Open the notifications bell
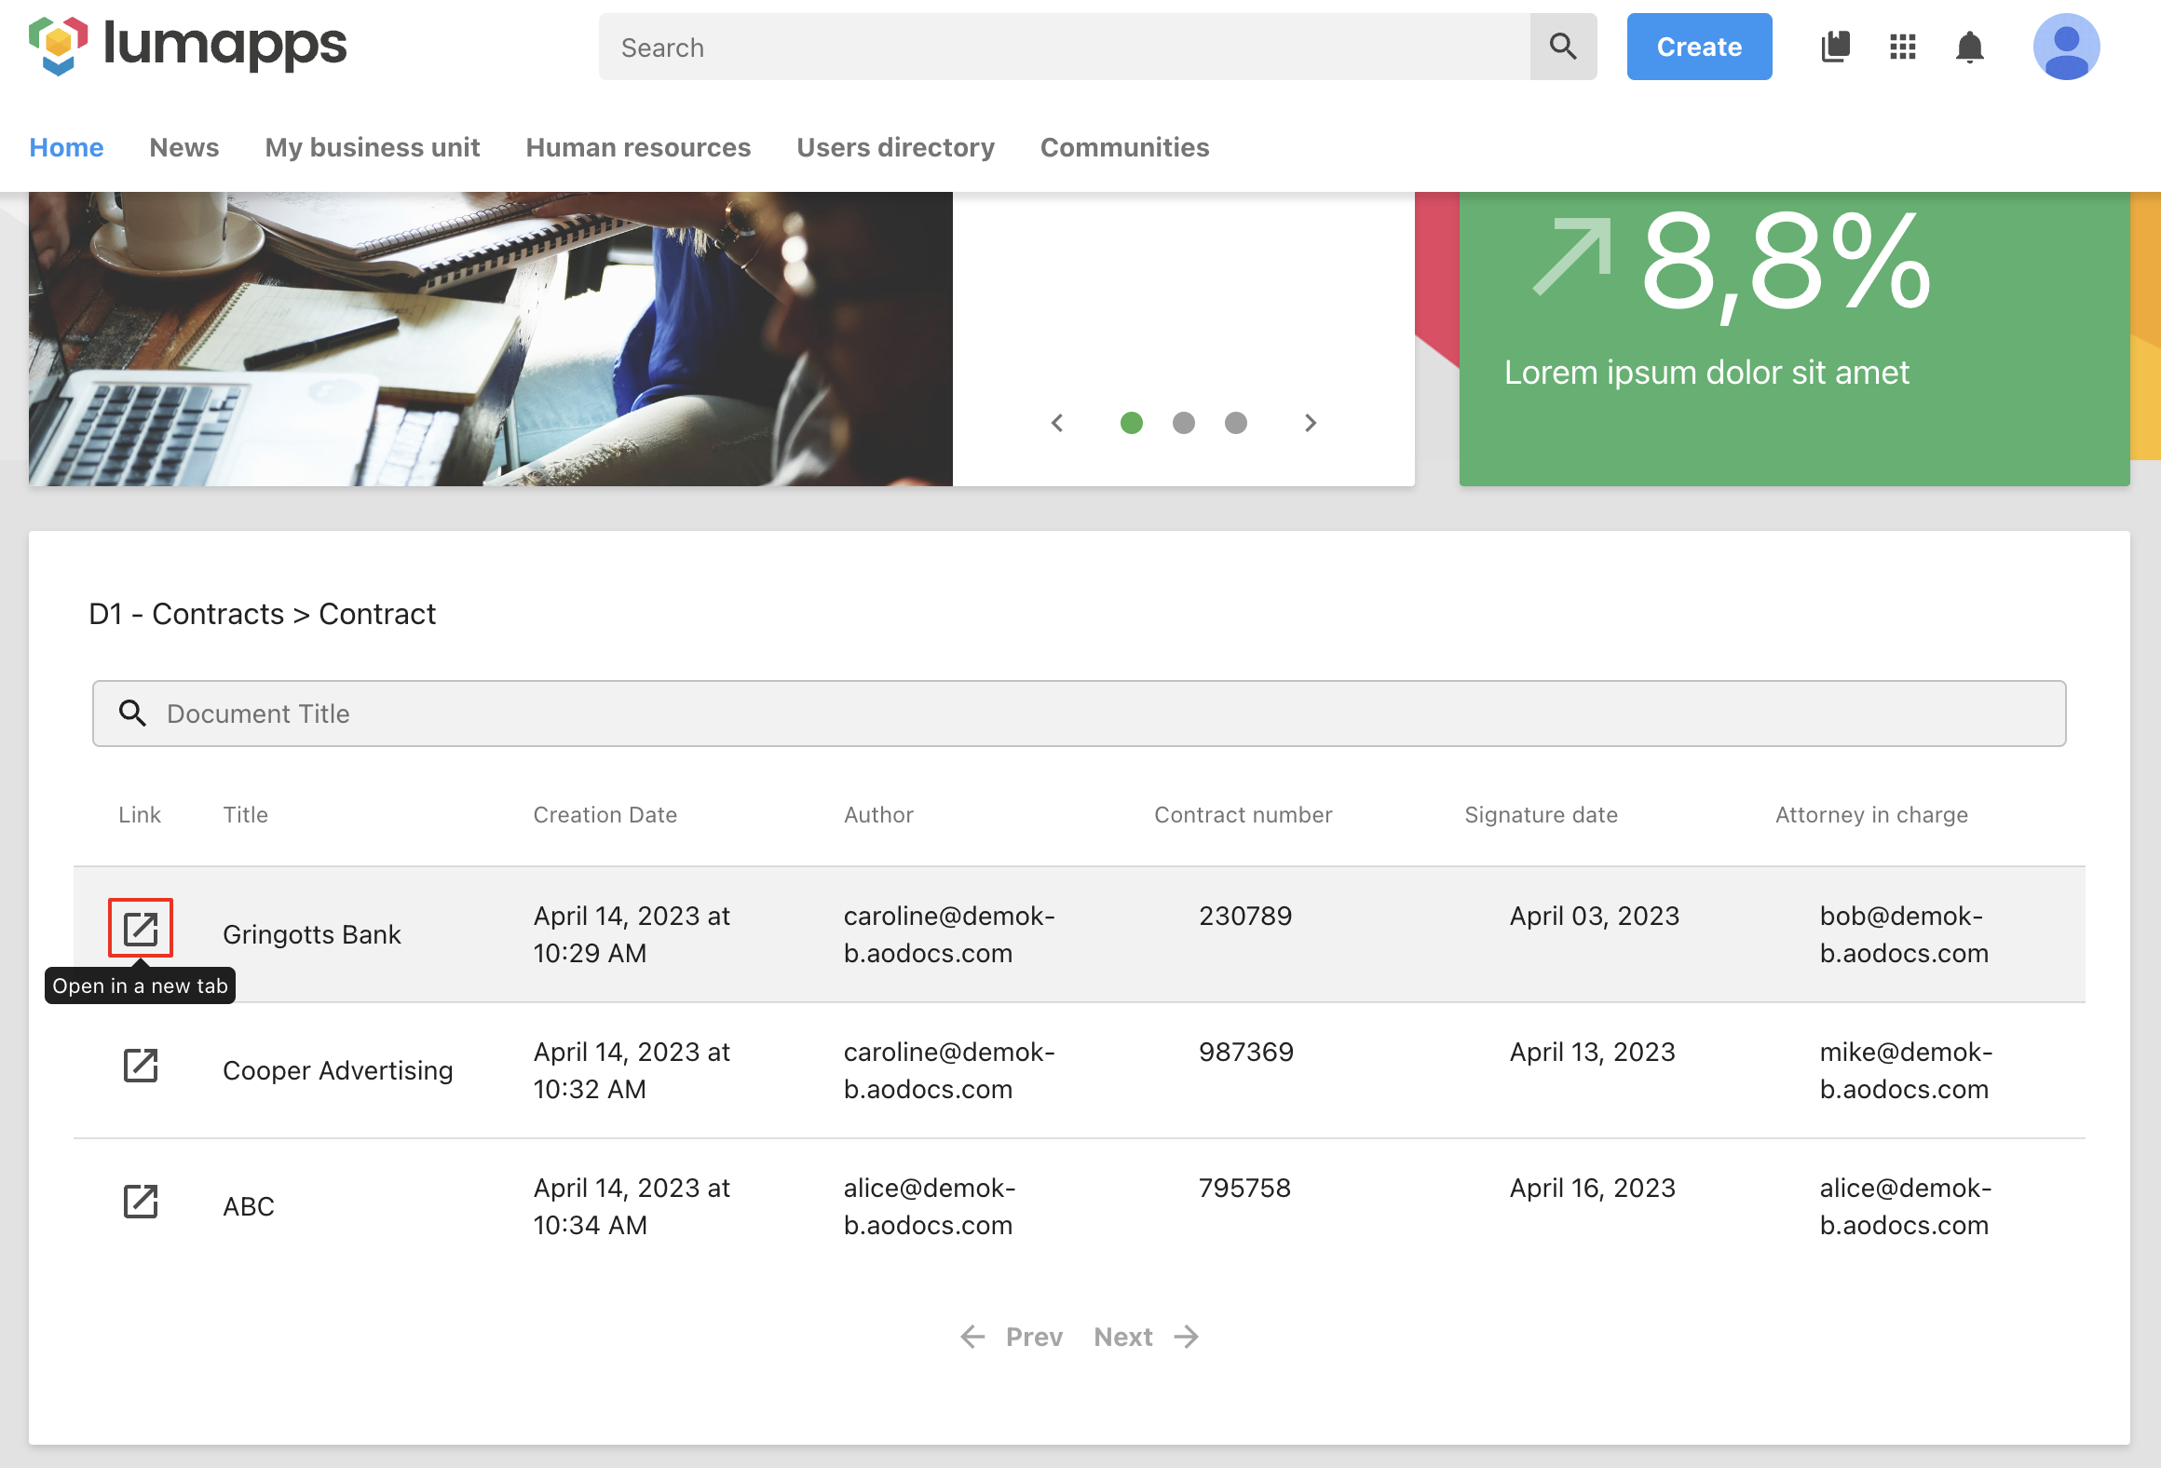2161x1468 pixels. 1969,47
